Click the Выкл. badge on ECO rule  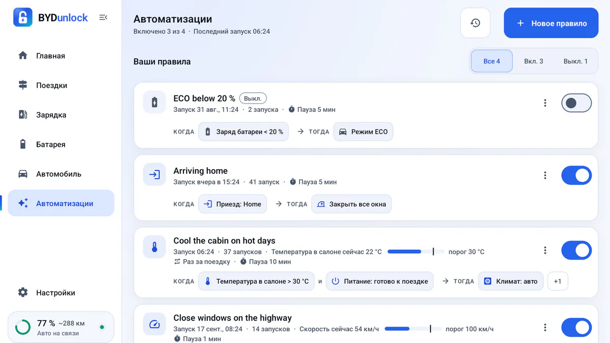pos(253,99)
